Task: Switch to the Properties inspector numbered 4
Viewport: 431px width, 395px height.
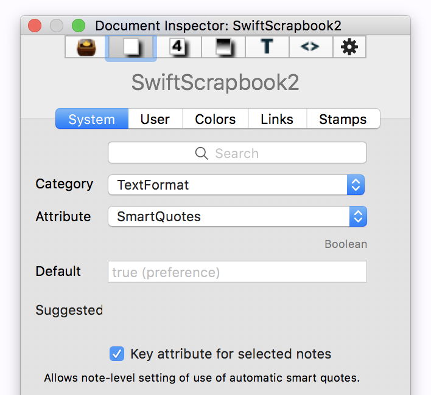Action: pos(177,47)
